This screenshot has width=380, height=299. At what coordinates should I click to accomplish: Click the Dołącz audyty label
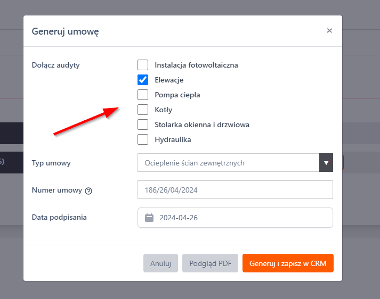click(x=55, y=65)
